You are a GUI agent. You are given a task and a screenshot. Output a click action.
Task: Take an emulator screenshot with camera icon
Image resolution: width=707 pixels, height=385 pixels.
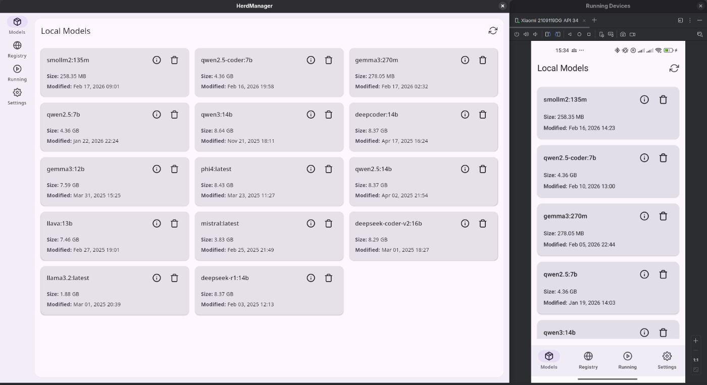tap(623, 34)
